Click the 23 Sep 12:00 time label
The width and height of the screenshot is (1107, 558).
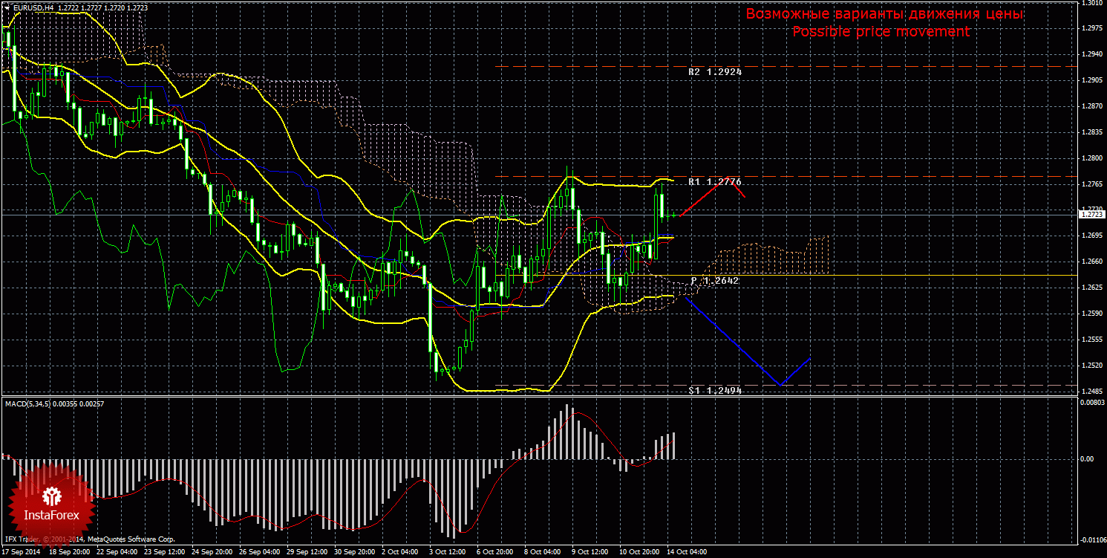pos(165,553)
